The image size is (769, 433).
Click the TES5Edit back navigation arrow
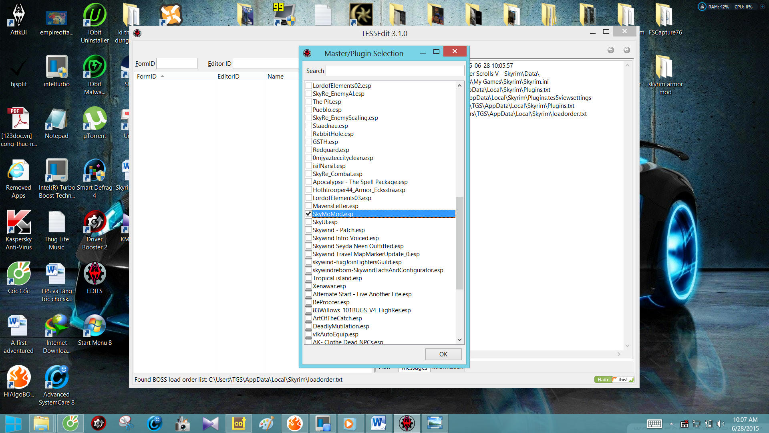610,50
